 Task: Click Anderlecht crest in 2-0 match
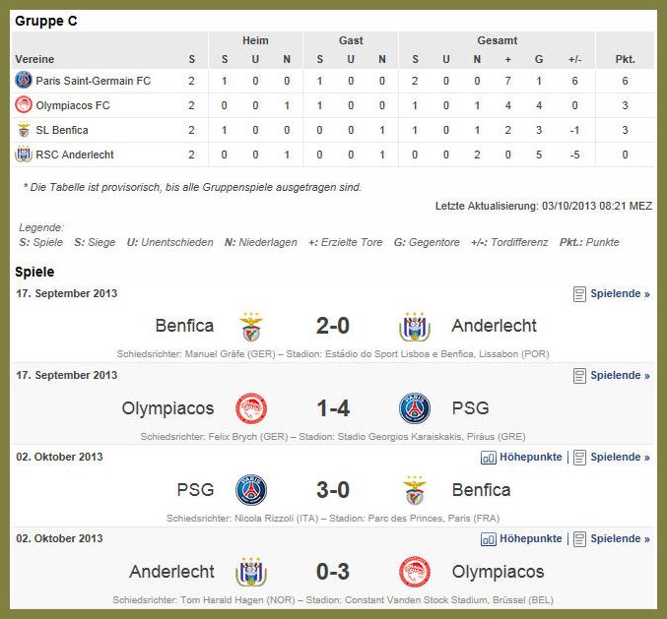[x=415, y=327]
